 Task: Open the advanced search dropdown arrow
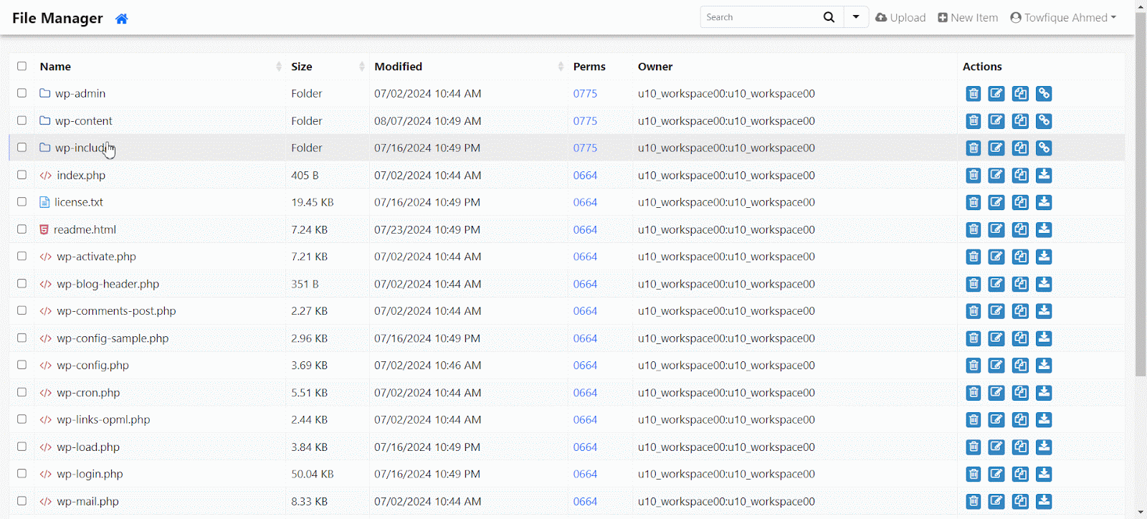point(856,17)
